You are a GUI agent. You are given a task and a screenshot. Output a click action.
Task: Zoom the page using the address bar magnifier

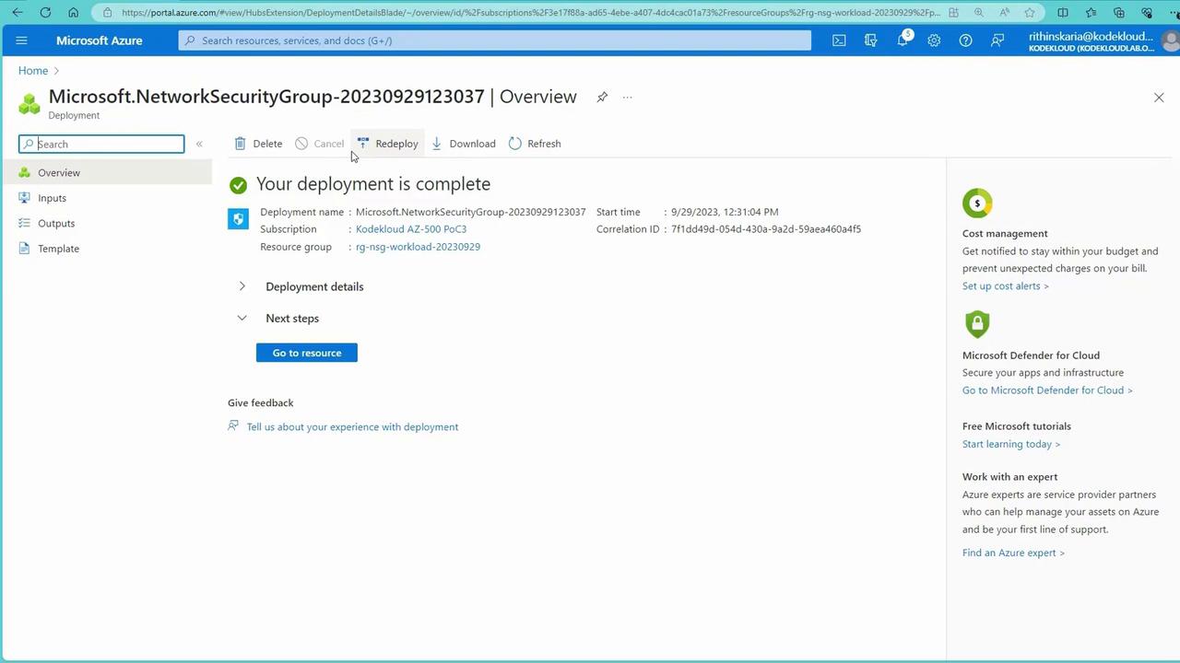coord(979,13)
